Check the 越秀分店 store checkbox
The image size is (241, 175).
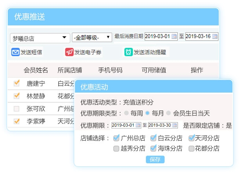(x=116, y=148)
